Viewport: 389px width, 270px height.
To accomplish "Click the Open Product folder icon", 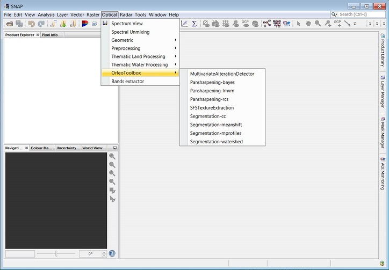I will (x=10, y=24).
